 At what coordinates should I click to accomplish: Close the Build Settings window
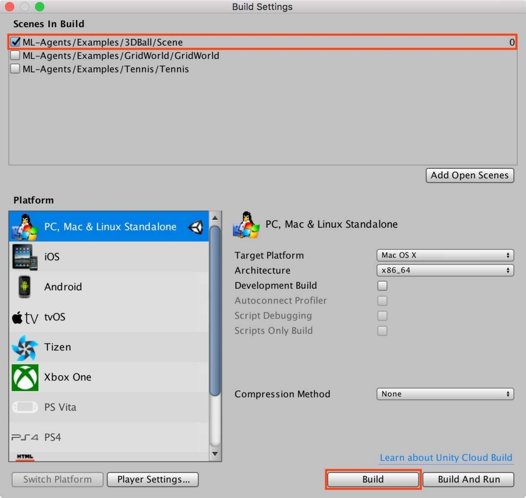point(9,7)
